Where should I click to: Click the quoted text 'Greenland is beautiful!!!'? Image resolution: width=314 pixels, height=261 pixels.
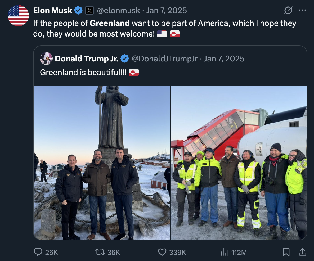pyautogui.click(x=83, y=72)
